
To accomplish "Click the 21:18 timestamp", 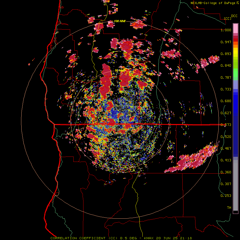I will (186, 238).
